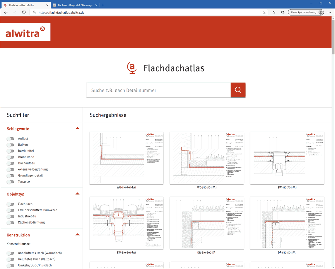The height and width of the screenshot is (269, 335).
Task: Open the DR-510-501-FA1 drawing thumbnail
Action: tap(287, 223)
